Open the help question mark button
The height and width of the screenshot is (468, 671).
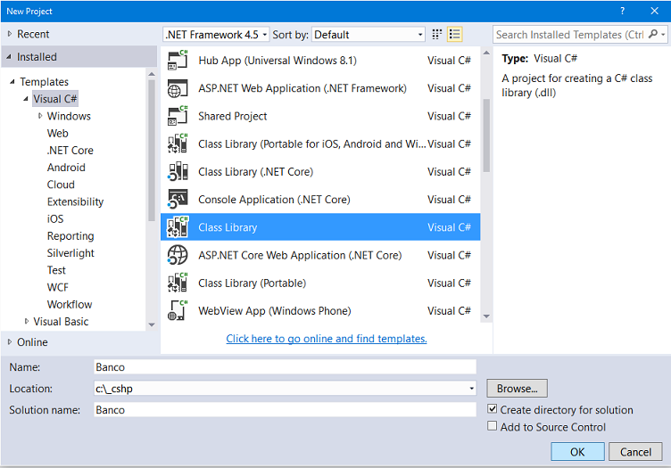(622, 11)
